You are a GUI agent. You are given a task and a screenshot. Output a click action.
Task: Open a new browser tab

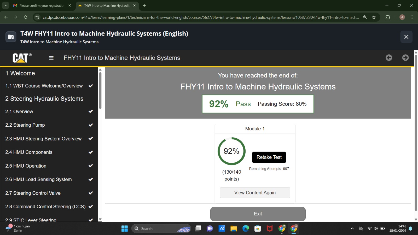tap(144, 5)
